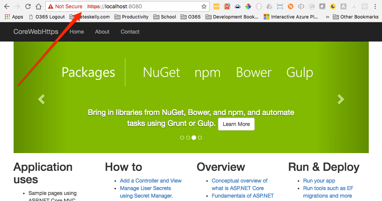This screenshot has height=201, width=382.
Task: Click the red Not Secure warning triangle
Action: click(x=51, y=6)
